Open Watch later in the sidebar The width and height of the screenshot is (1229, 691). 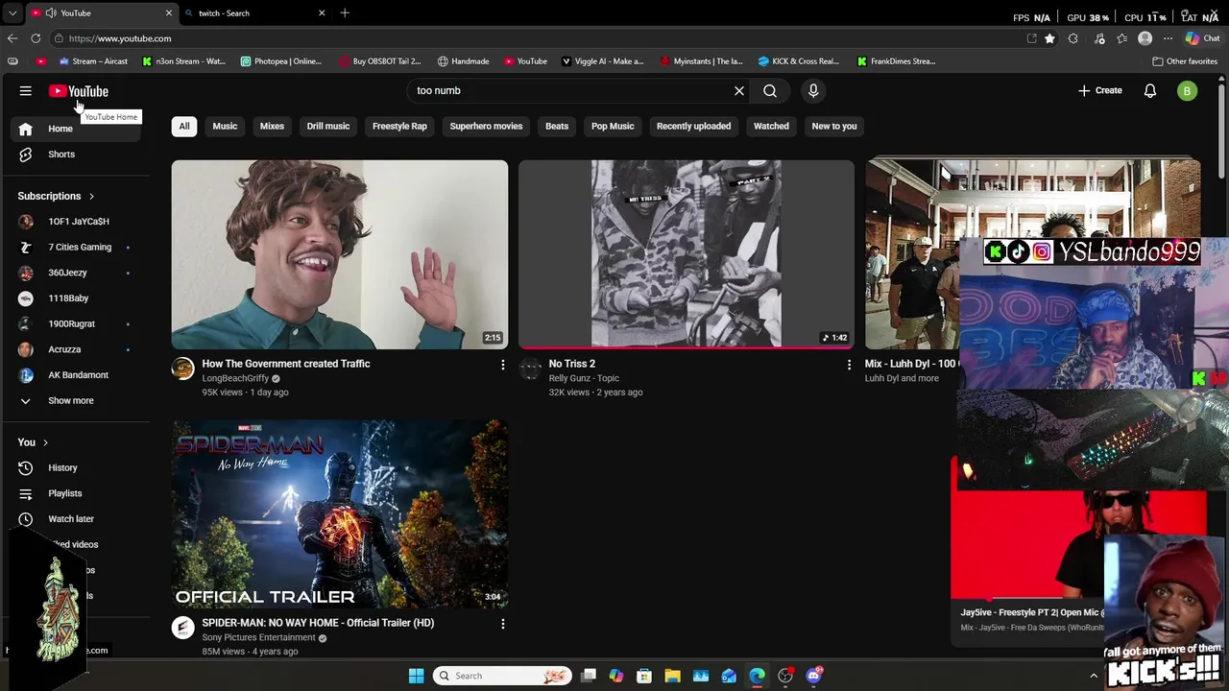[75, 519]
